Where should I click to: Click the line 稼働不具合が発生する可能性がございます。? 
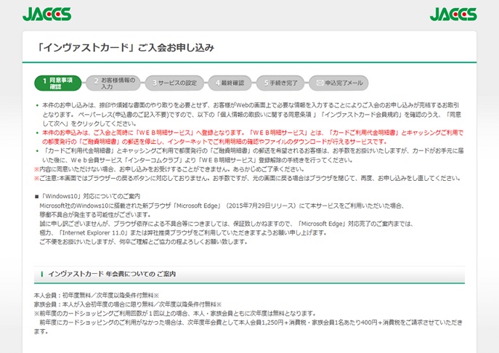[x=95, y=214]
